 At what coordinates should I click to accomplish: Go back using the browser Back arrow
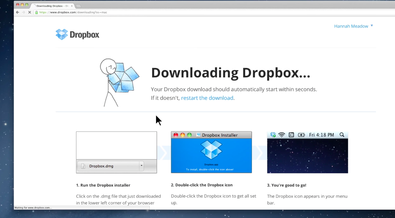click(x=17, y=12)
